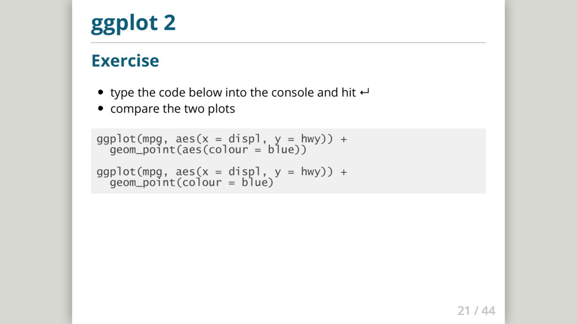Click the 'compare the two plots' text
This screenshot has width=577, height=324.
pyautogui.click(x=172, y=109)
